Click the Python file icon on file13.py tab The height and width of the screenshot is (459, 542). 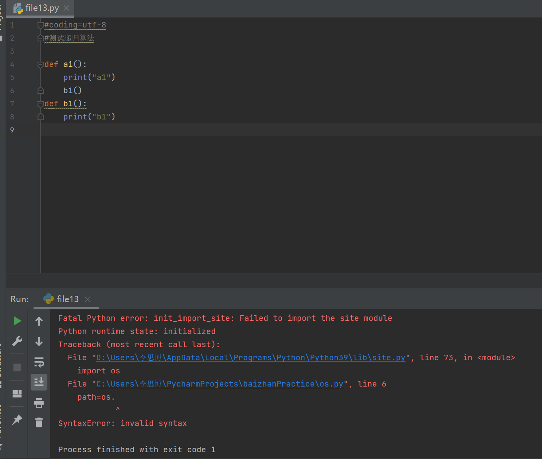tap(18, 8)
